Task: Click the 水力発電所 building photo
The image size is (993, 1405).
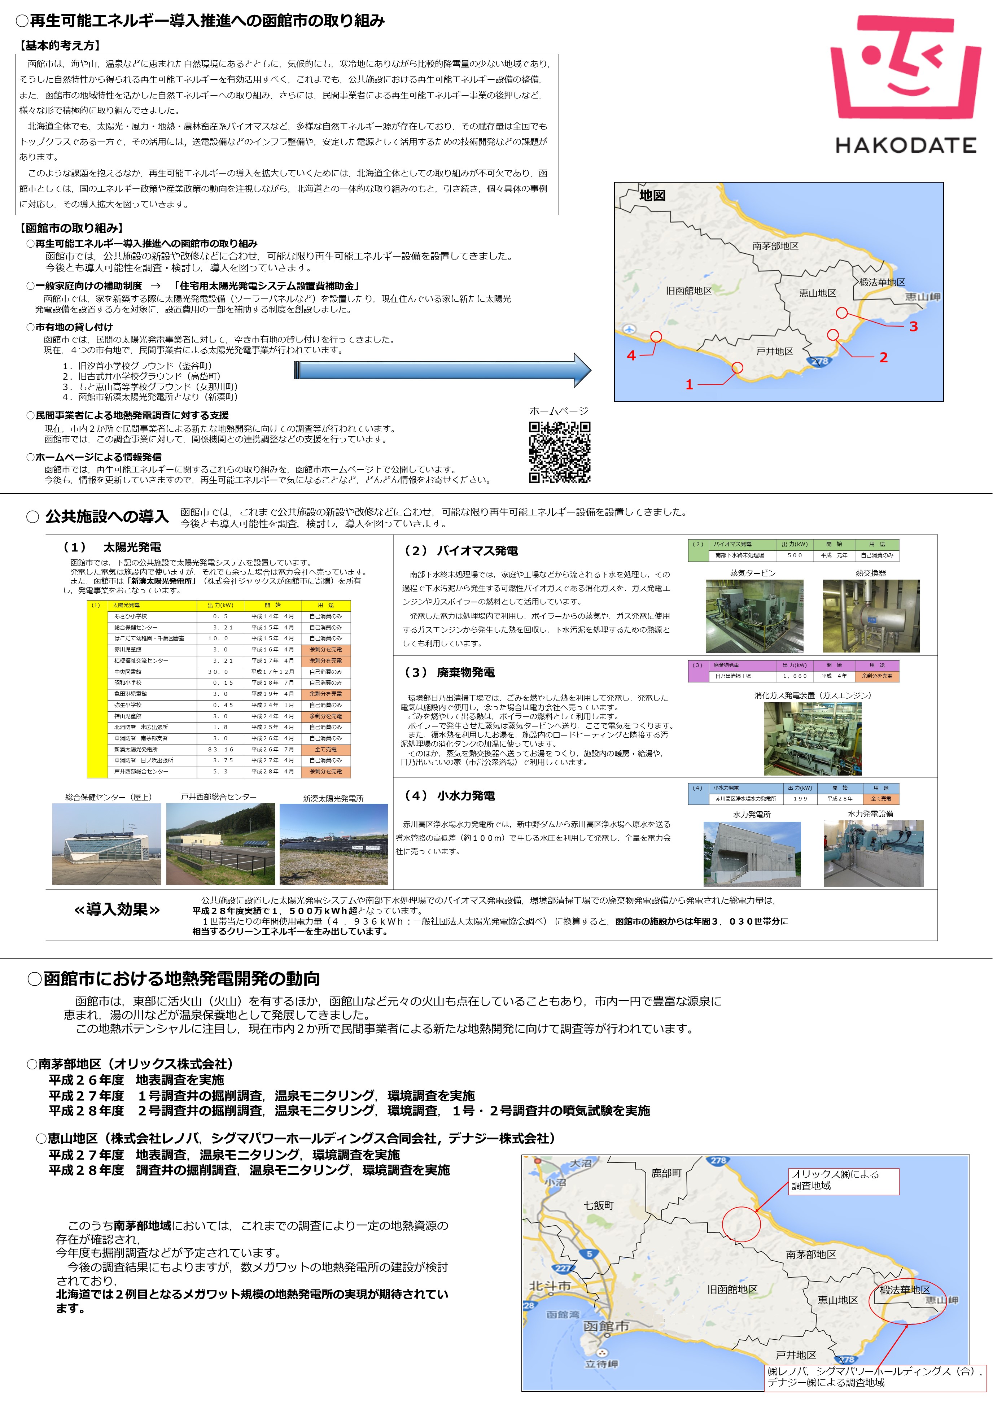Action: point(752,854)
